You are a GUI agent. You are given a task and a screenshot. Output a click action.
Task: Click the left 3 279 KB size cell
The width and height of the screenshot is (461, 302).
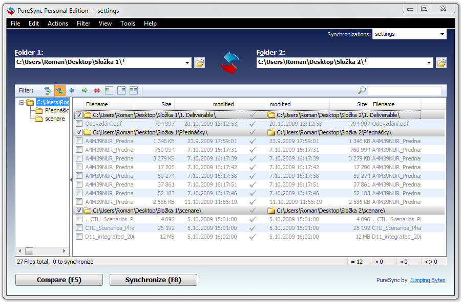[x=164, y=158]
